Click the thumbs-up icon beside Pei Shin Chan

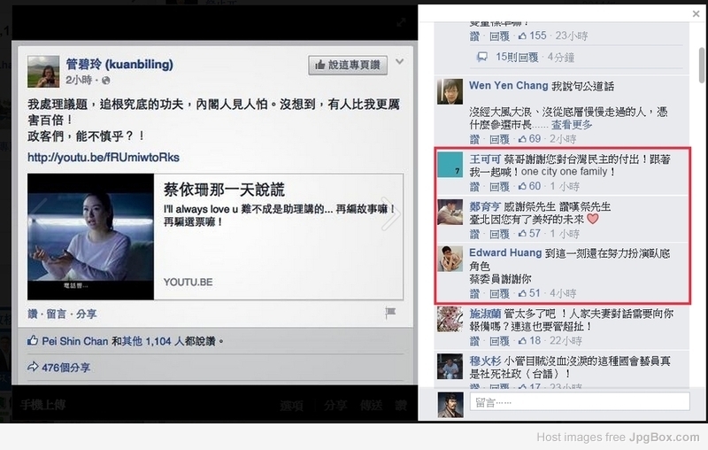[x=33, y=341]
